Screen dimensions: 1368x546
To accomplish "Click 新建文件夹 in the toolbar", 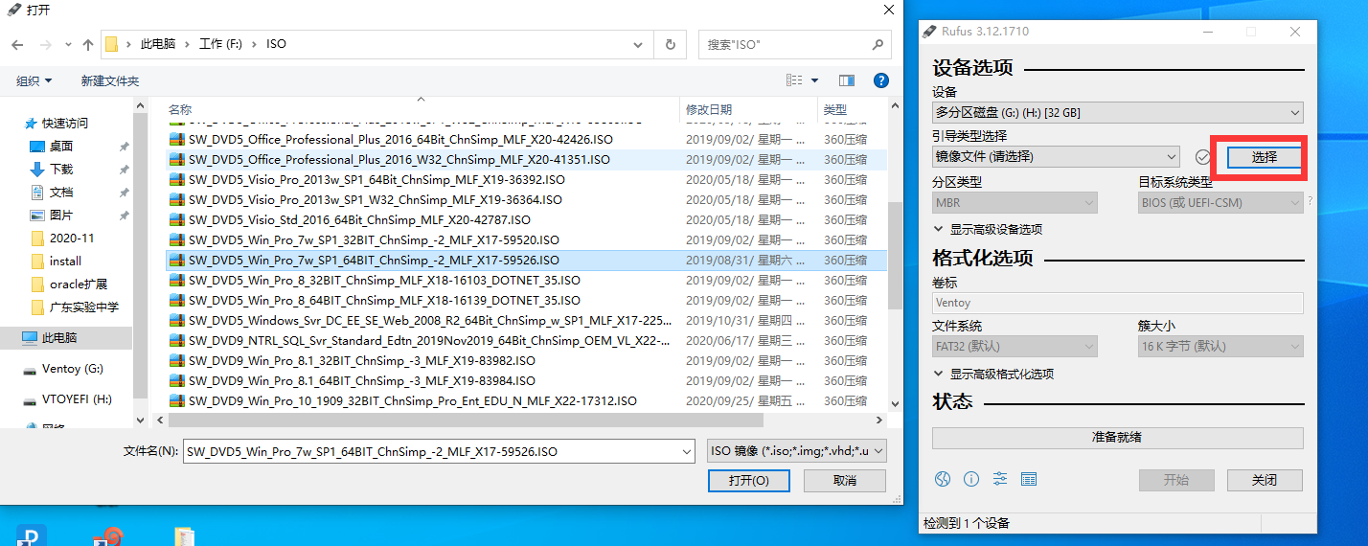I will coord(110,81).
